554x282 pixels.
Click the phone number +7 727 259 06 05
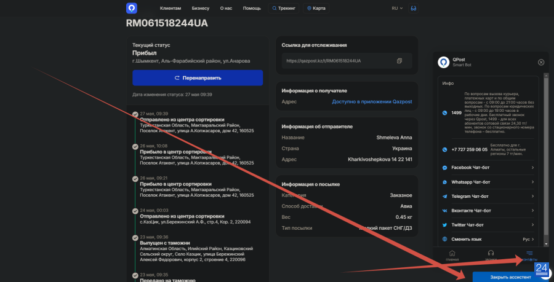[469, 149]
